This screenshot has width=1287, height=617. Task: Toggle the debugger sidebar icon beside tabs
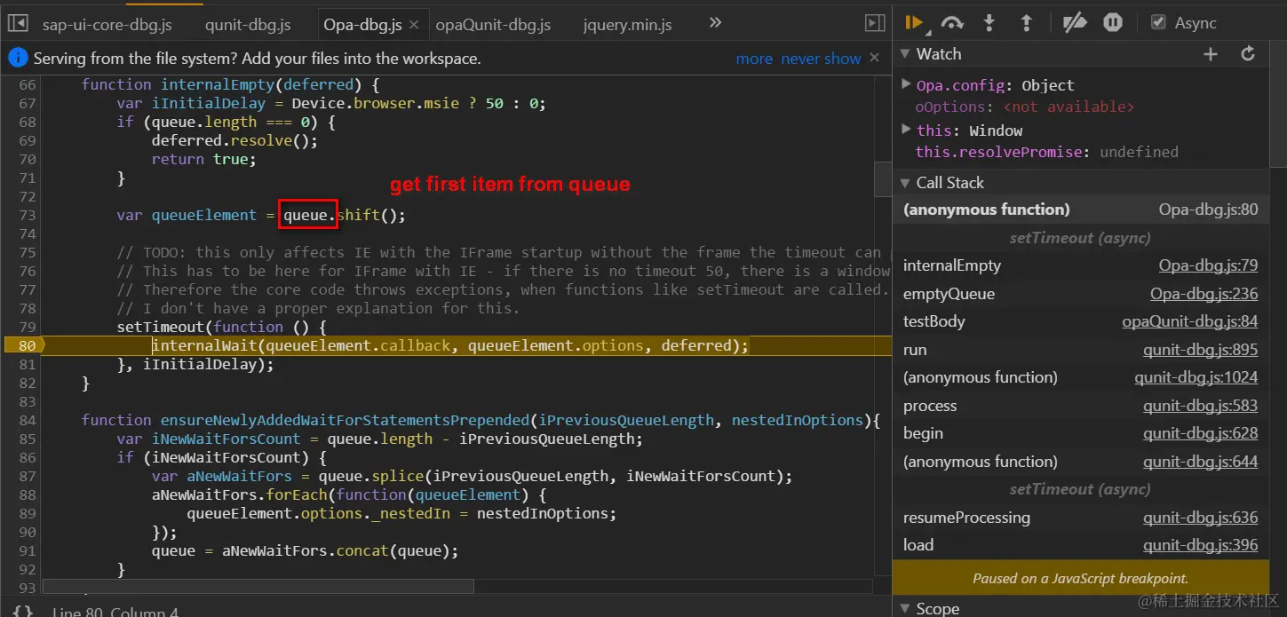pos(875,24)
